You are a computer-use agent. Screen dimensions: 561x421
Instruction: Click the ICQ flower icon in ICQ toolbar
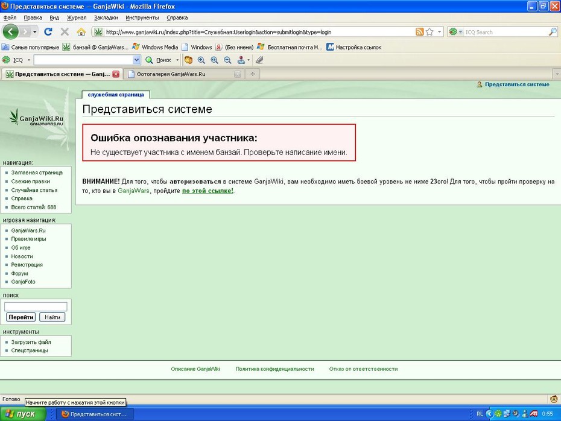[6, 60]
